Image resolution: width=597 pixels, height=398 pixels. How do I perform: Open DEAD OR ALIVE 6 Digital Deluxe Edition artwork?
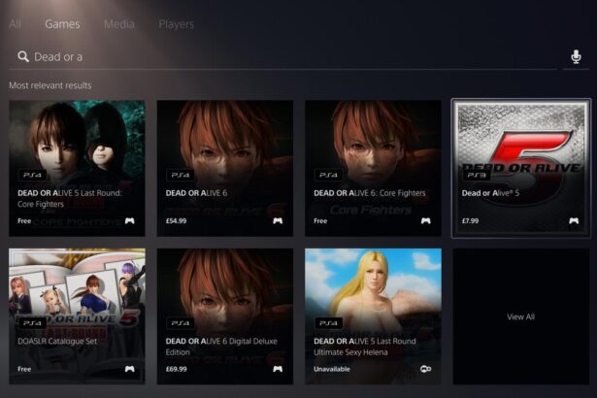(x=225, y=316)
